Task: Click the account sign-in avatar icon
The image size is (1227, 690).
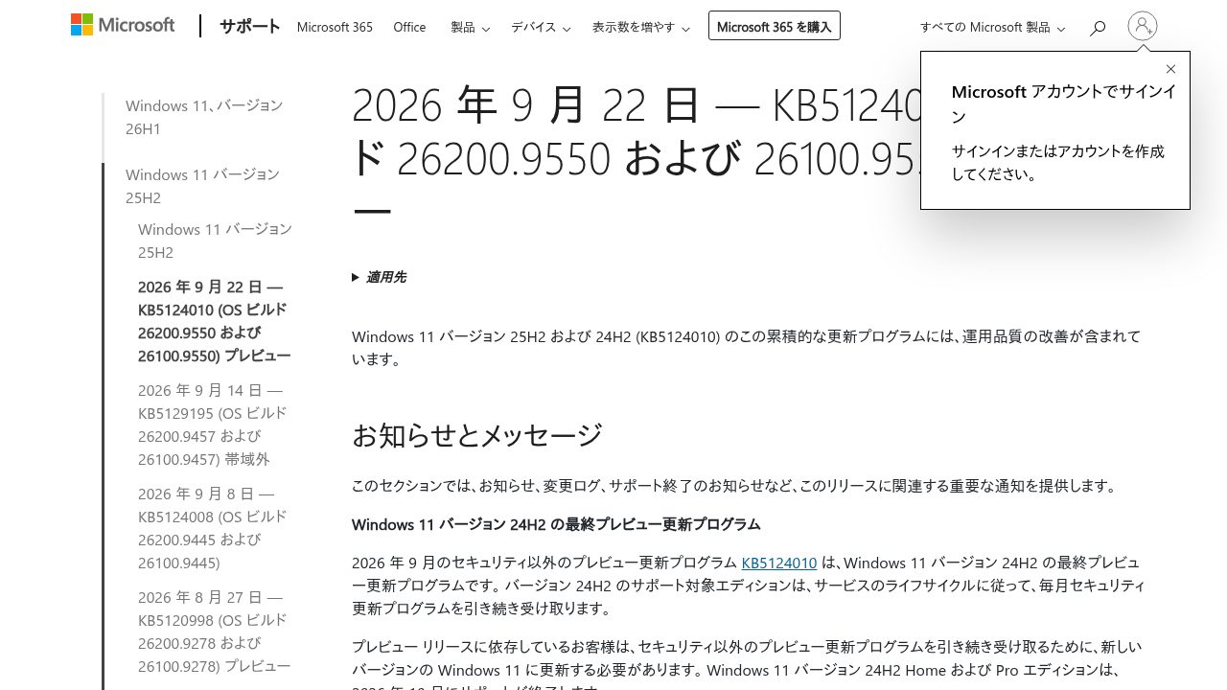Action: tap(1143, 26)
